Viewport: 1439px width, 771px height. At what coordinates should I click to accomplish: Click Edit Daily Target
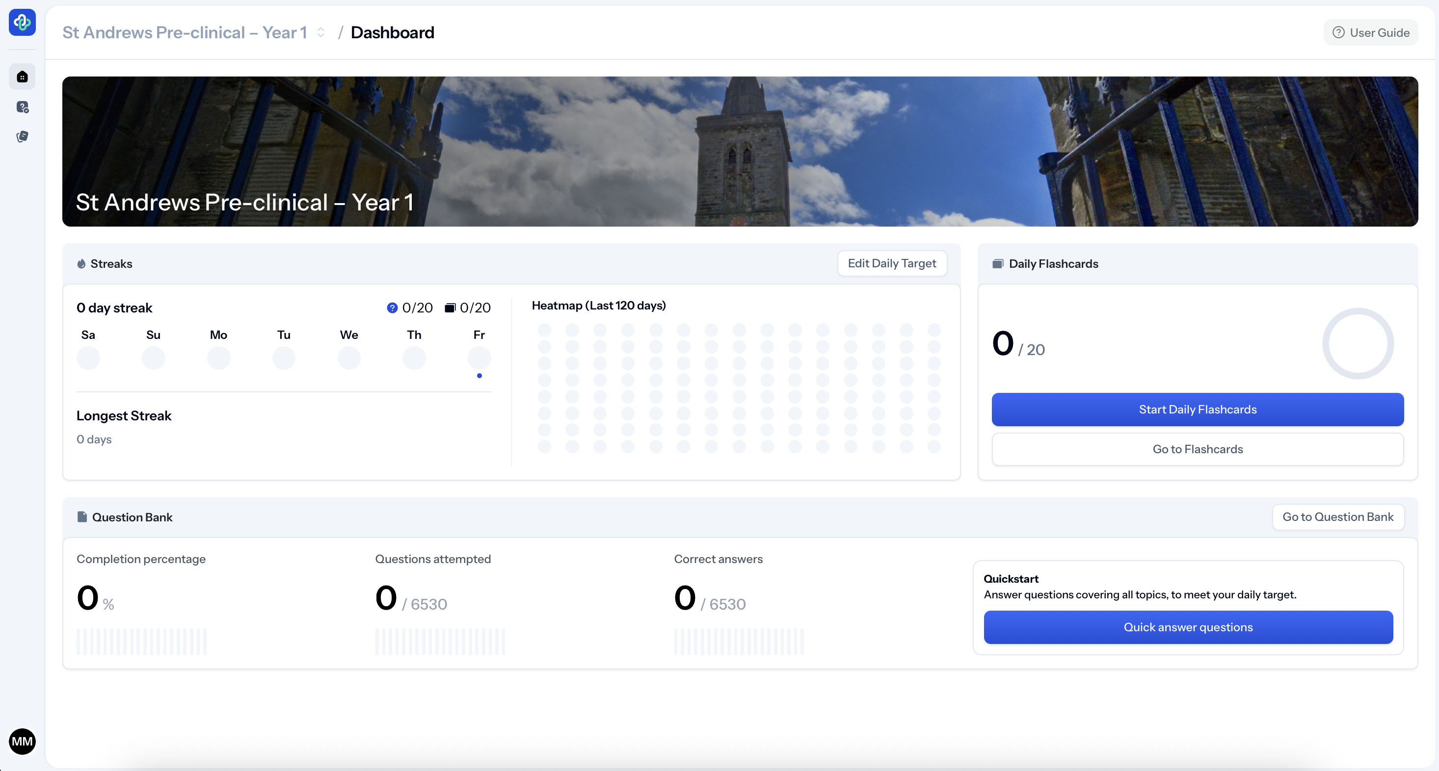tap(892, 263)
